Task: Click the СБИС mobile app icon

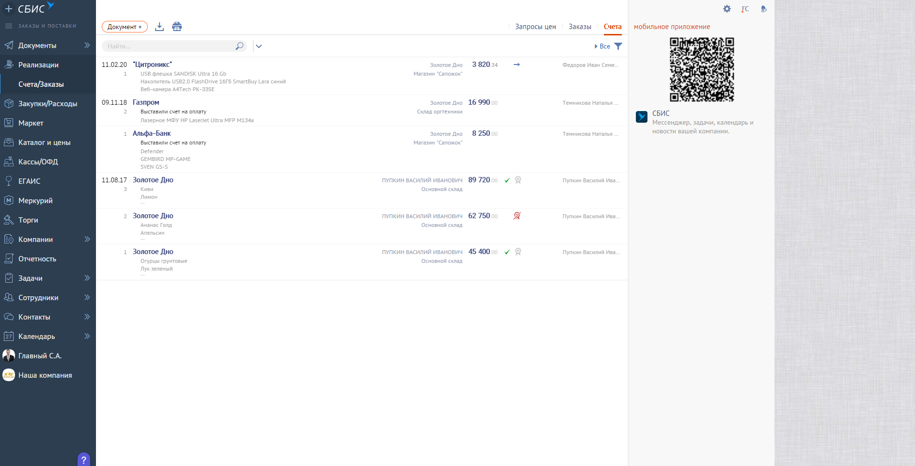Action: 642,116
